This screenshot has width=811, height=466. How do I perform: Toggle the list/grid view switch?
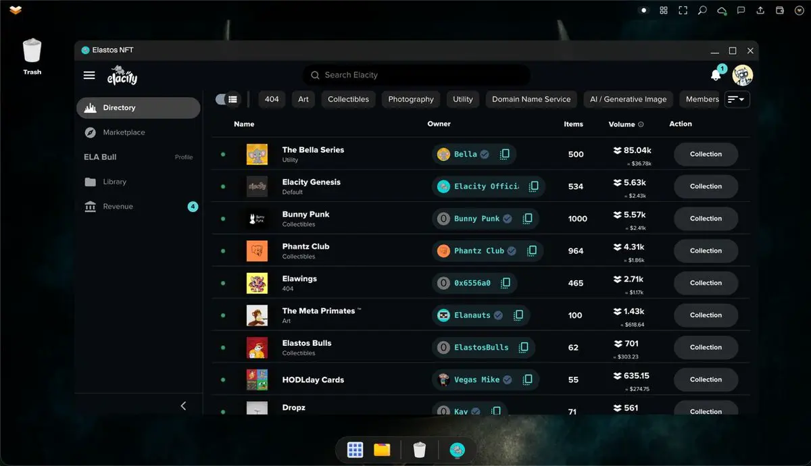pos(228,99)
